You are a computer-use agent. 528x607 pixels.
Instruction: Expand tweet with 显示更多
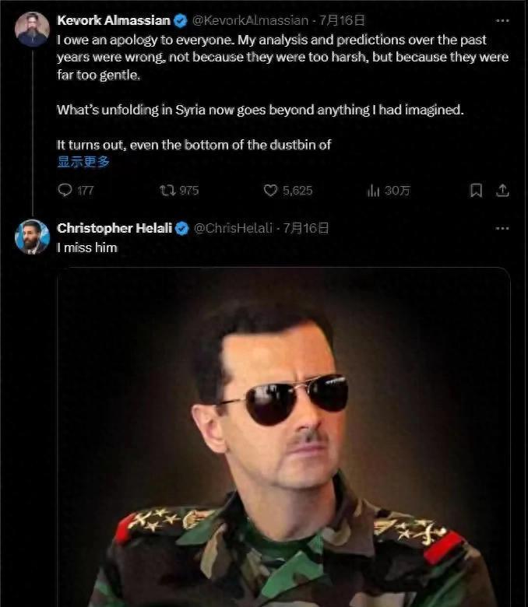click(83, 162)
